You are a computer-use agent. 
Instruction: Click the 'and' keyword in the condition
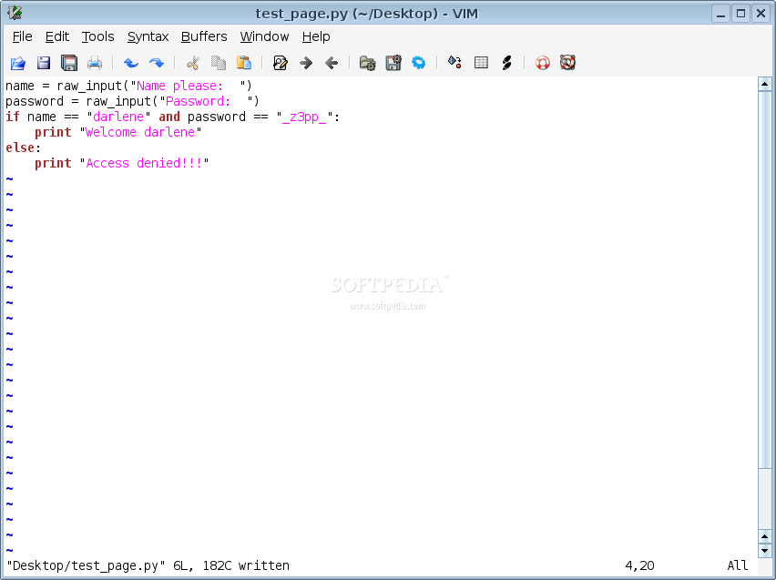click(169, 117)
